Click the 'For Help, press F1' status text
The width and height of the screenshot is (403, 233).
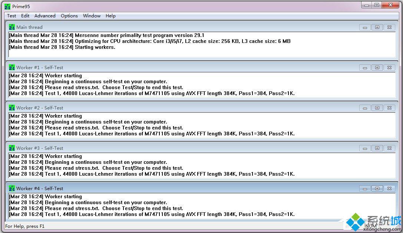[x=25, y=226]
